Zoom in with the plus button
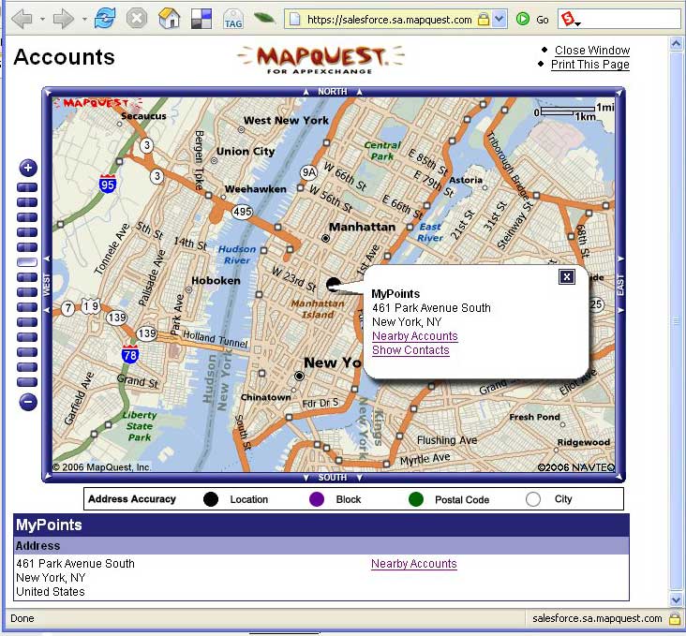686x636 pixels. [28, 168]
